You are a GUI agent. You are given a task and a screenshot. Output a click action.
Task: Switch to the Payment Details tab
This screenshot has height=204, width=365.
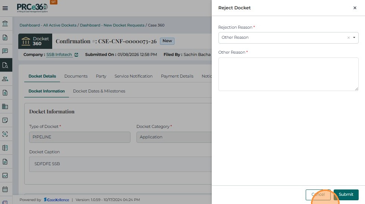point(177,76)
